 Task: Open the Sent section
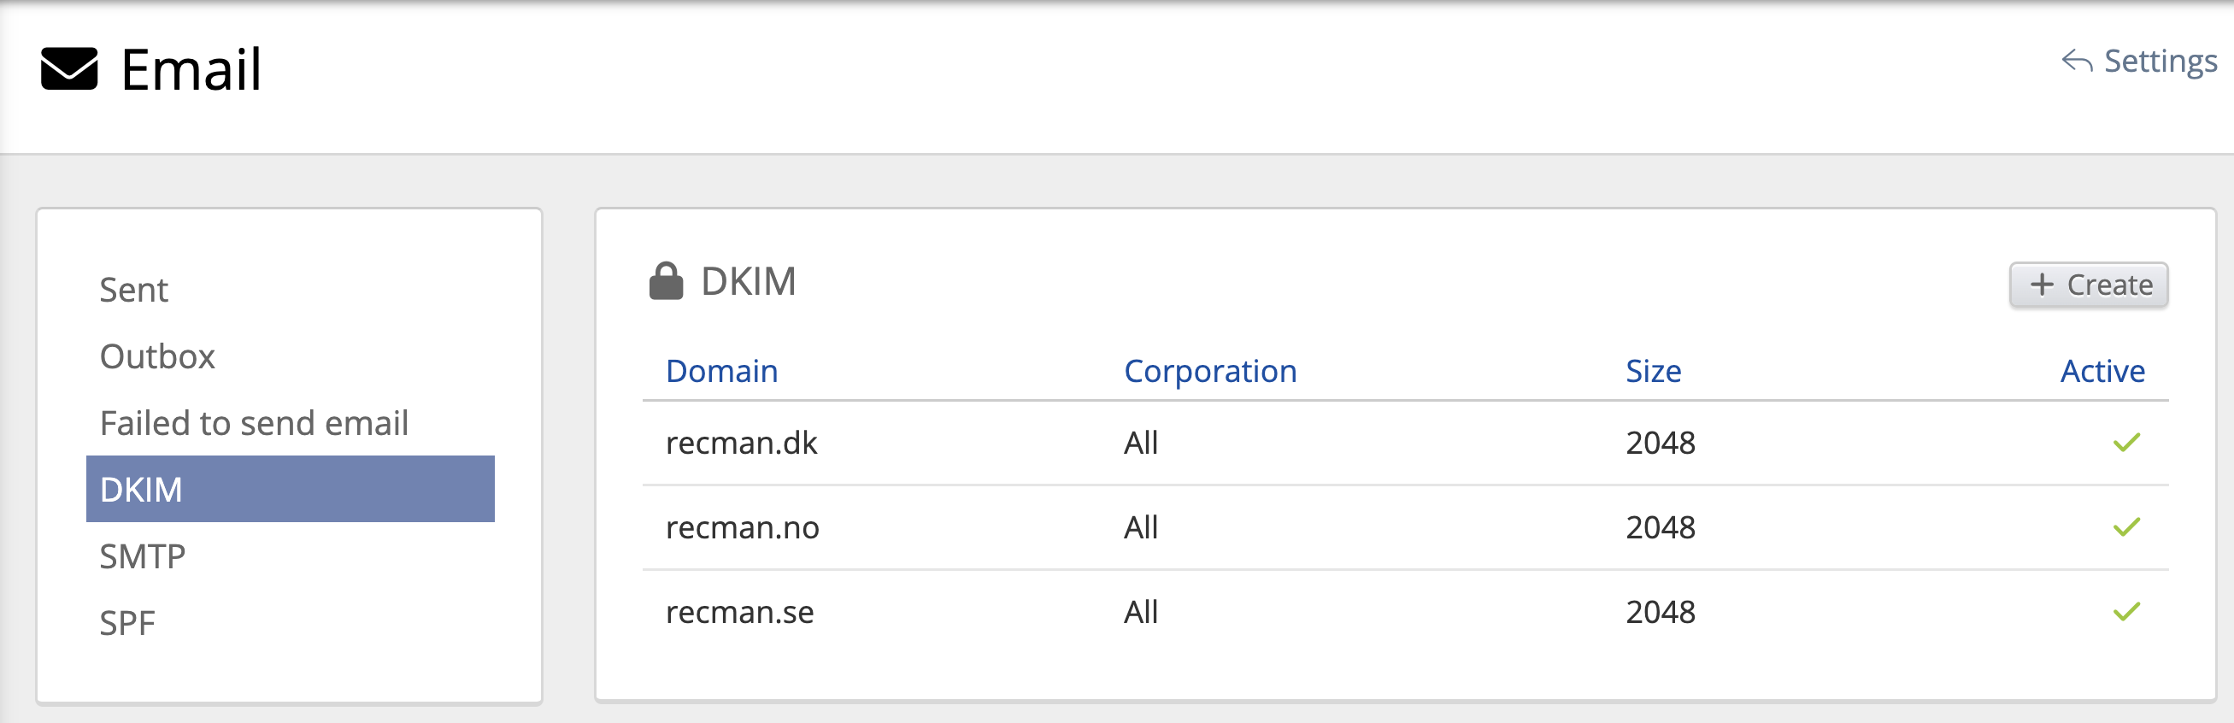(x=291, y=290)
